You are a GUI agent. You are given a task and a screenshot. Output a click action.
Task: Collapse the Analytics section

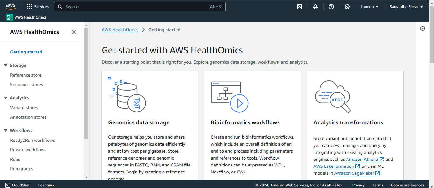tap(6, 98)
